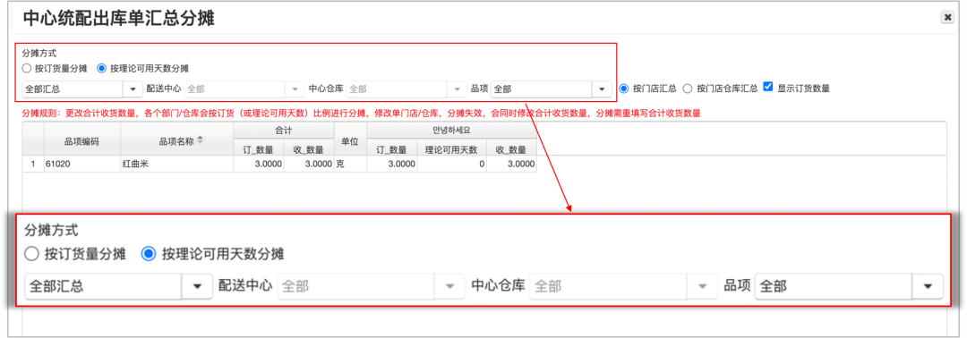Select 按理论可用天数分摊 radio in upper small panel

102,68
